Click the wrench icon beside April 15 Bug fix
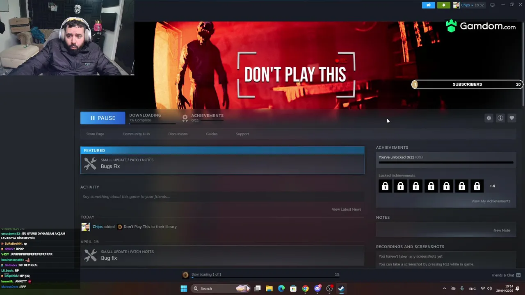This screenshot has height=295, width=525. click(90, 255)
